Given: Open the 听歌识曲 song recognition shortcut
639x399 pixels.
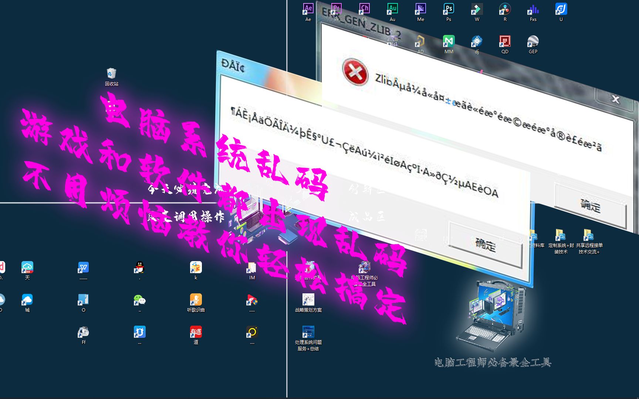Looking at the screenshot, I should pos(196,300).
